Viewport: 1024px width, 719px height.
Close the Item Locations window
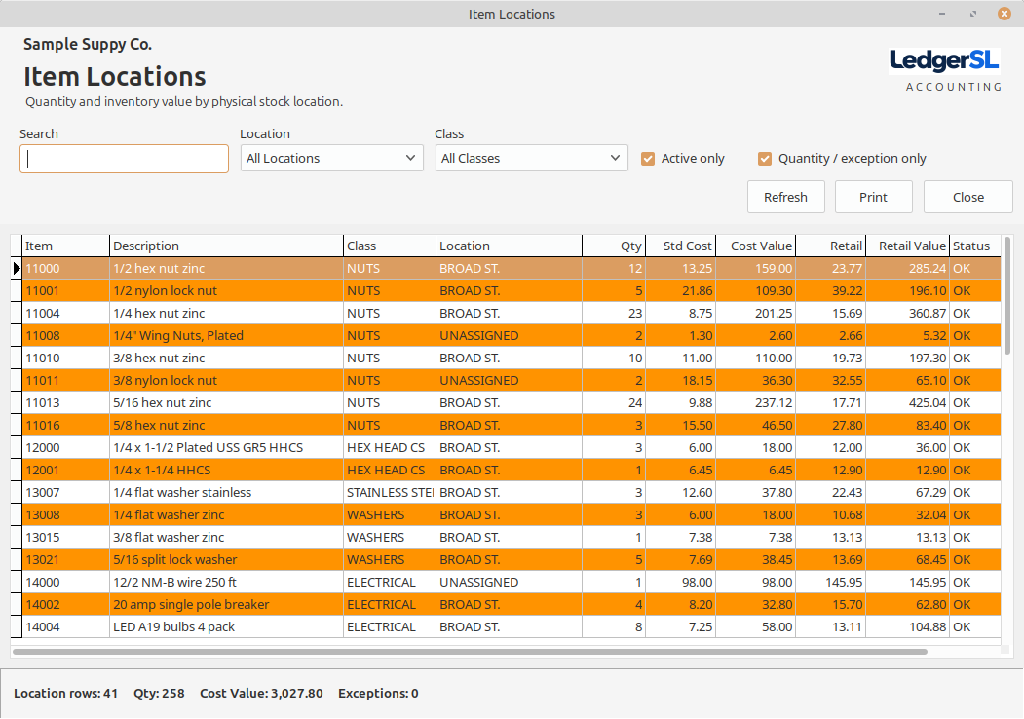1005,14
